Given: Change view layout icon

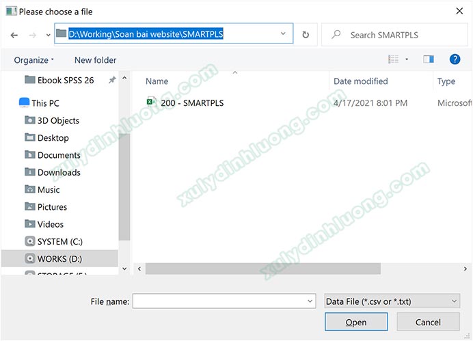Looking at the screenshot, I should 393,59.
